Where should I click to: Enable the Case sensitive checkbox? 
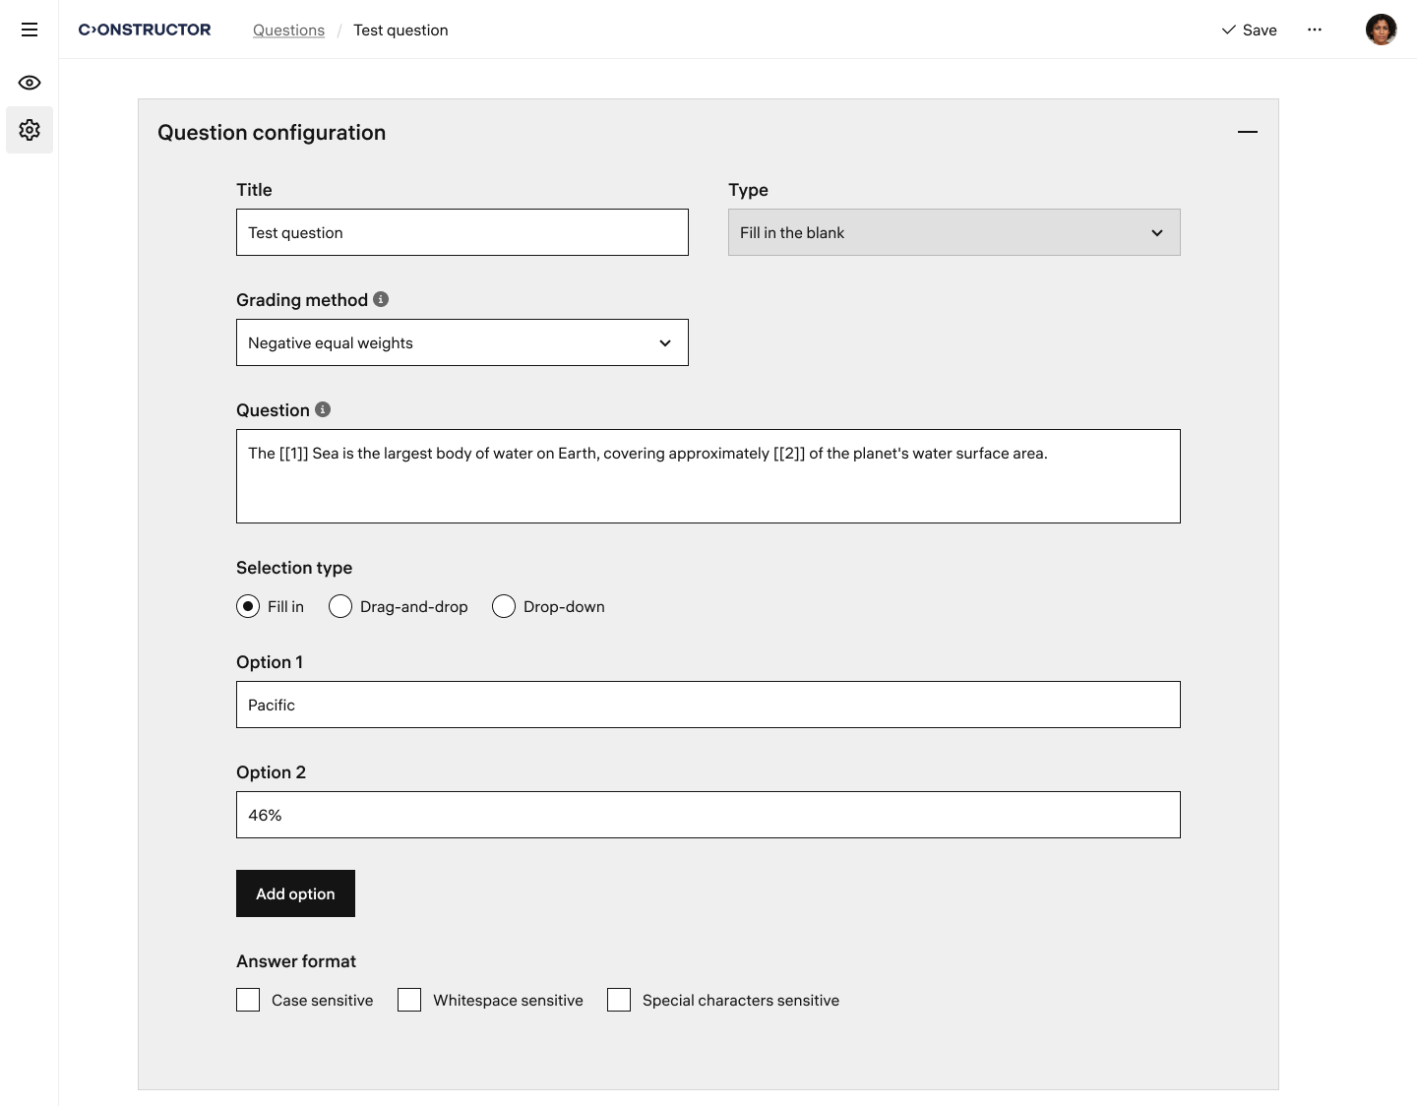[248, 1000]
